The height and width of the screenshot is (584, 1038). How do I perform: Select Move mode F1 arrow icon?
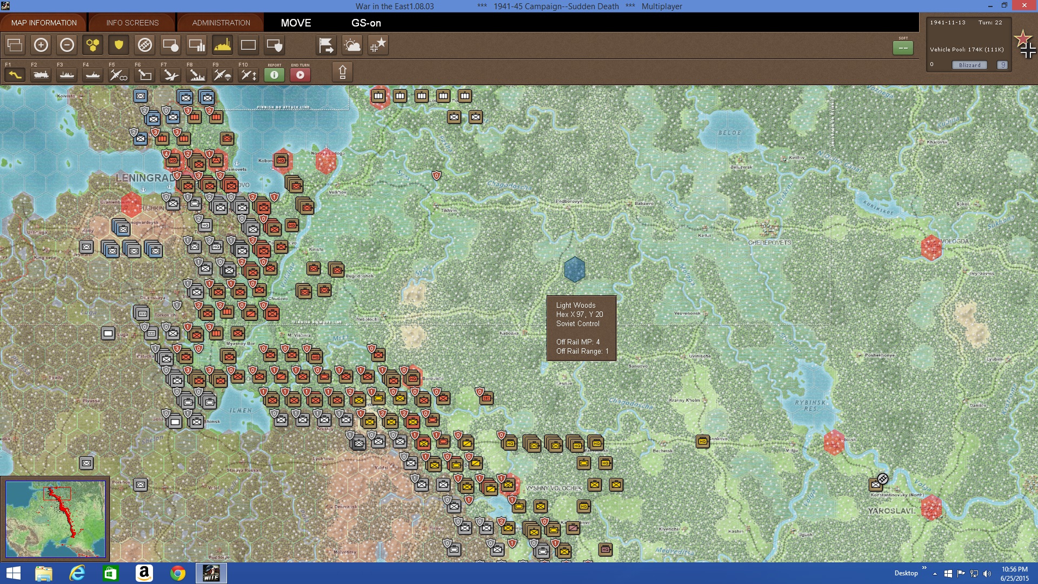(15, 75)
